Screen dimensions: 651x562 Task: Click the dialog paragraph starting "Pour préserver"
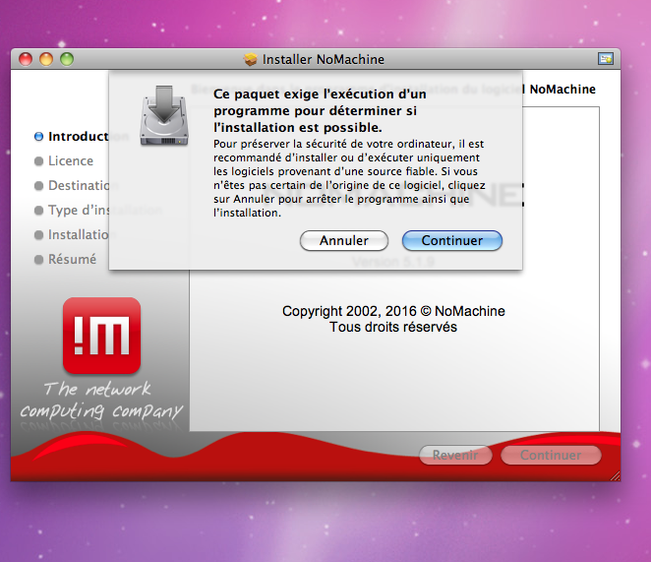coord(349,178)
